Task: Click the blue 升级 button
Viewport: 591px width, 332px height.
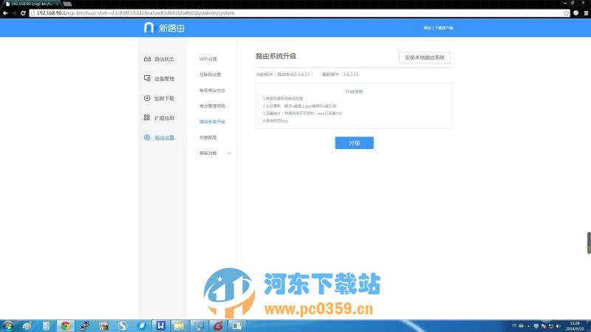Action: (355, 142)
